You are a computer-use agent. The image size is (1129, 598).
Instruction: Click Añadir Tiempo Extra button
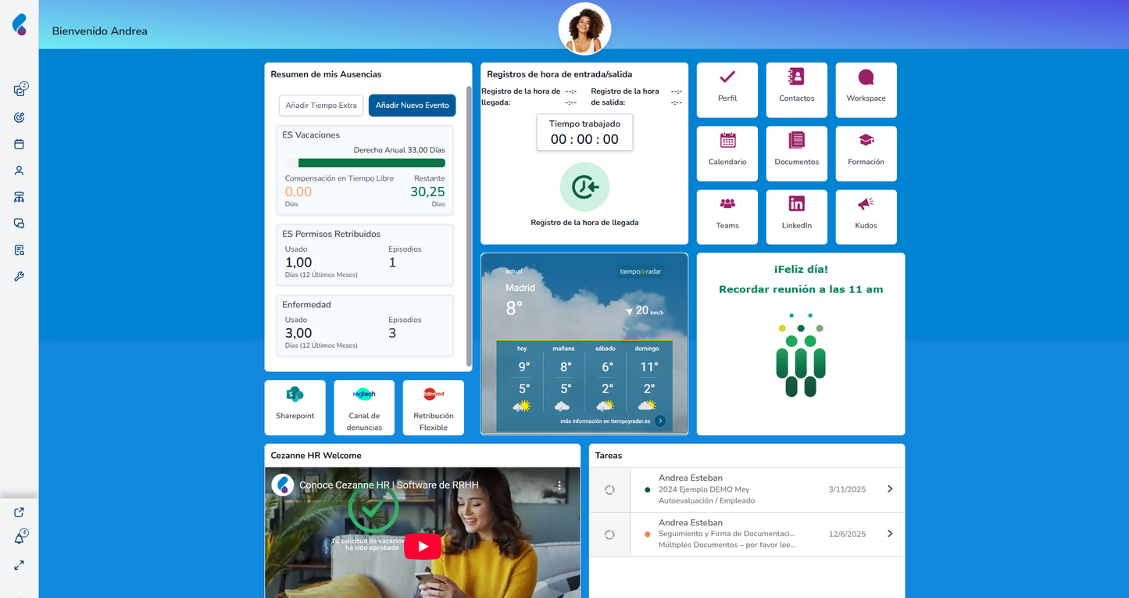tap(321, 106)
